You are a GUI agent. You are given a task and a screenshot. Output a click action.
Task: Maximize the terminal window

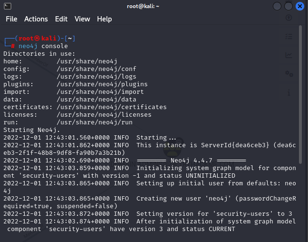(x=289, y=6)
